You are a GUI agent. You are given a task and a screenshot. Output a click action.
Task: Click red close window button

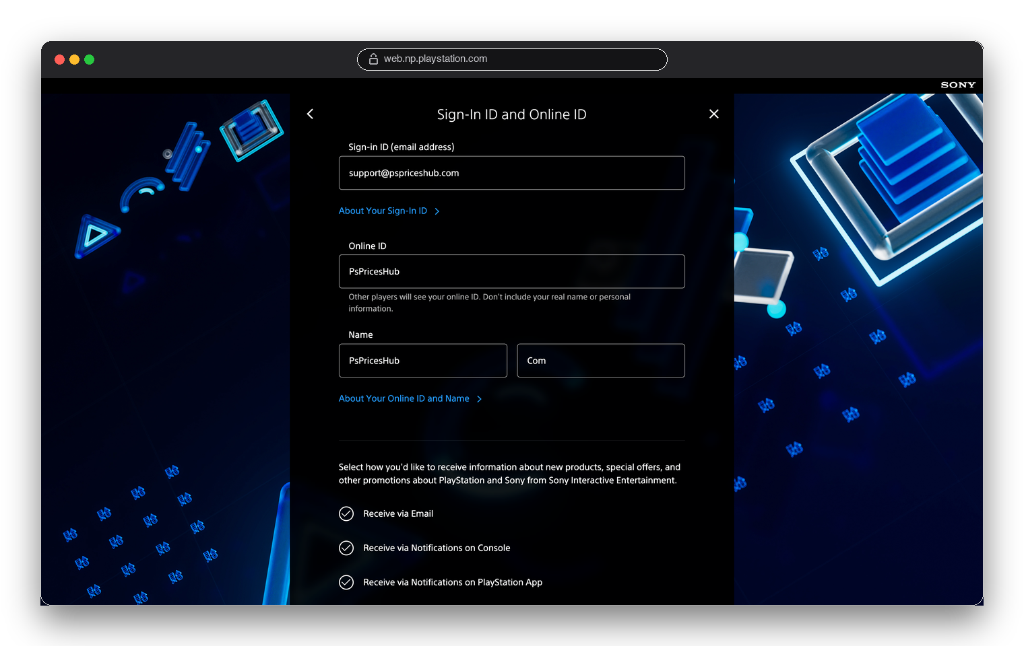tap(59, 59)
